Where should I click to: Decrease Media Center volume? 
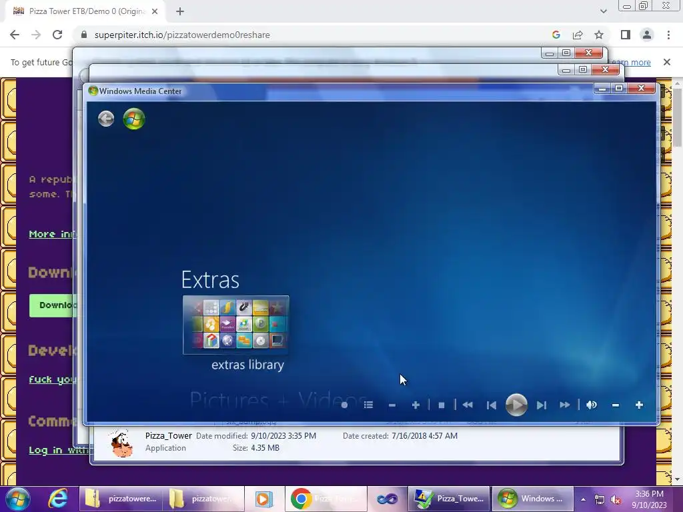616,405
